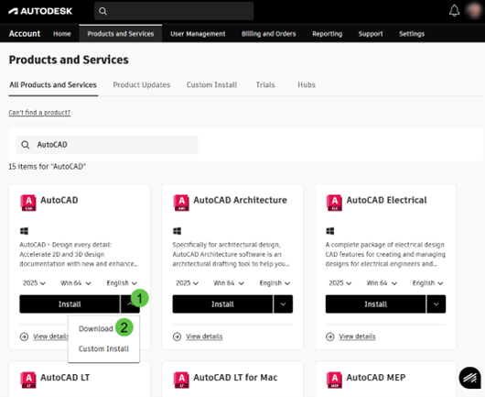The height and width of the screenshot is (397, 485).
Task: Select Download from the install menu
Action: (96, 329)
